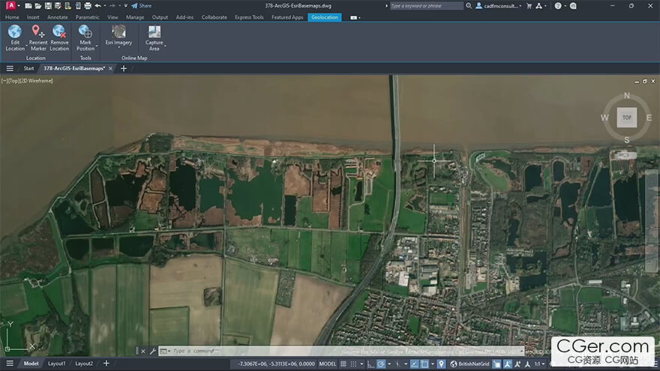
Task: Click the W compass direction on ViewCube
Action: point(604,118)
